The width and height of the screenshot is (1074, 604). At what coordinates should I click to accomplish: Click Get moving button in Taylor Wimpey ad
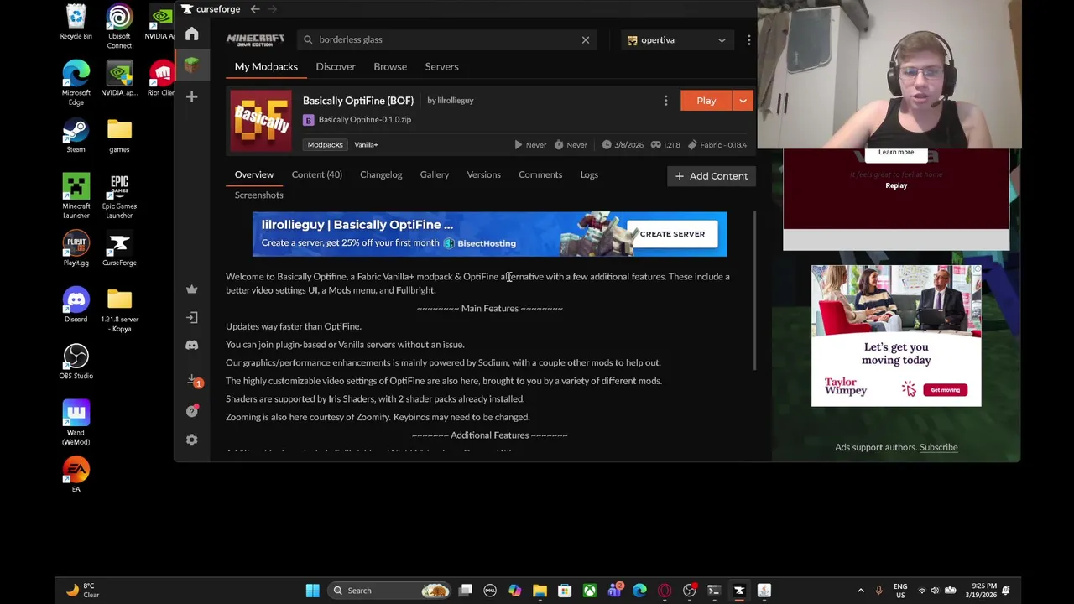[945, 389]
